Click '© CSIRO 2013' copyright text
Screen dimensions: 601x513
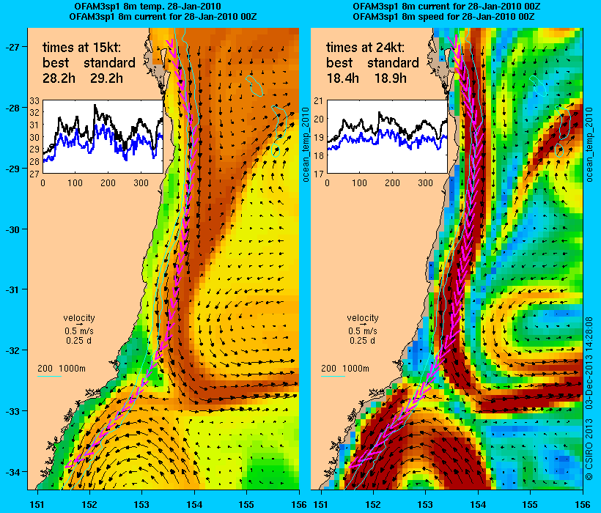[589, 448]
